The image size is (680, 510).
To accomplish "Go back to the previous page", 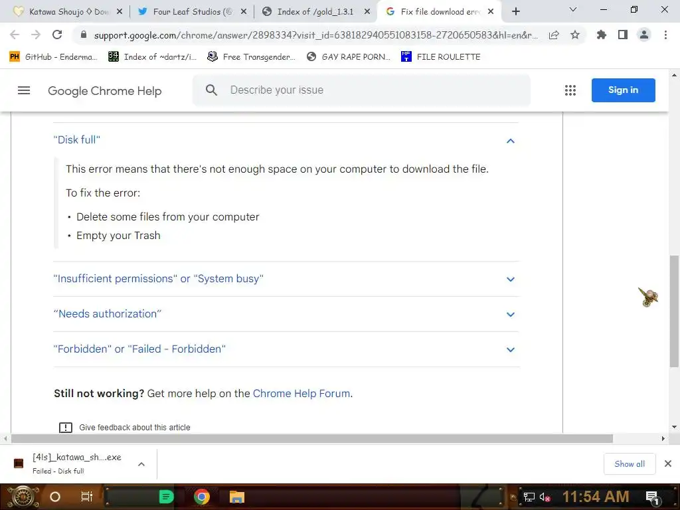I will (15, 35).
